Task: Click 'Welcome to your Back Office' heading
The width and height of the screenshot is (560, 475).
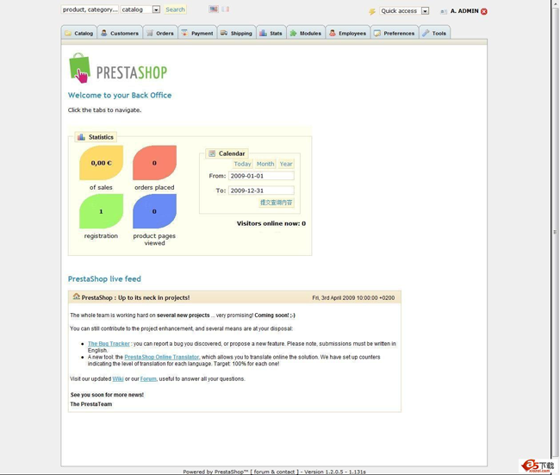Action: coord(120,95)
